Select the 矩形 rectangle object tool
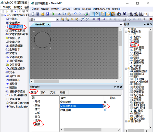Image resolution: width=153 pixels, height=132 pixels. [136, 58]
